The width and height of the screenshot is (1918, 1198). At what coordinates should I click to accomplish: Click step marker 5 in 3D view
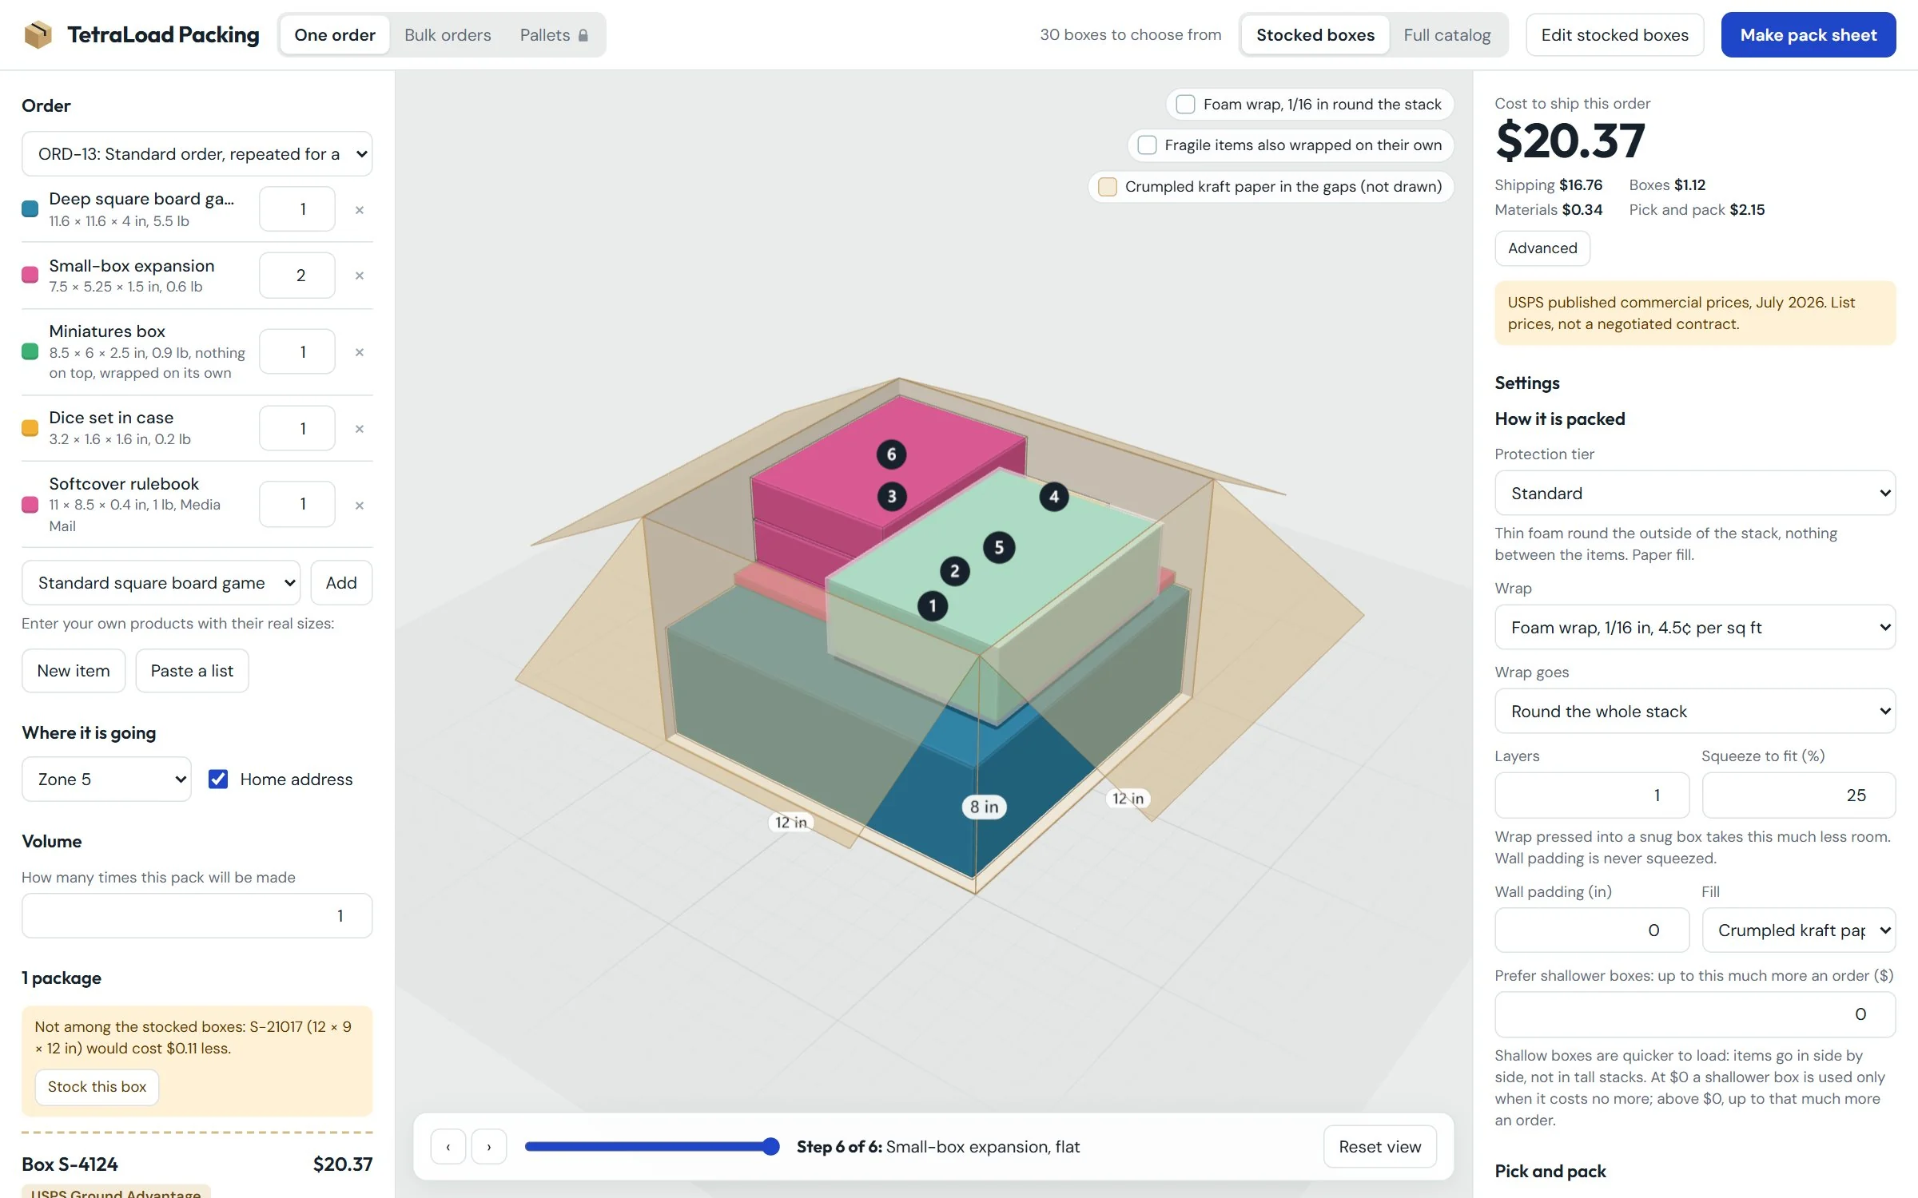[x=999, y=548]
